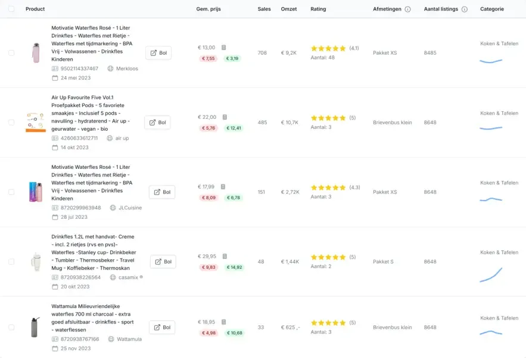The image size is (526, 358).
Task: Click calendar icon beside 20 okt 2023
Action: pos(55,287)
